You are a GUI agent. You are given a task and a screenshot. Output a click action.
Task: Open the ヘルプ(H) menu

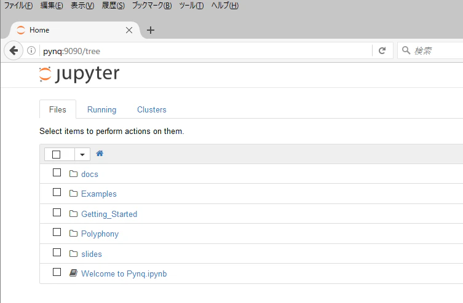pos(224,6)
